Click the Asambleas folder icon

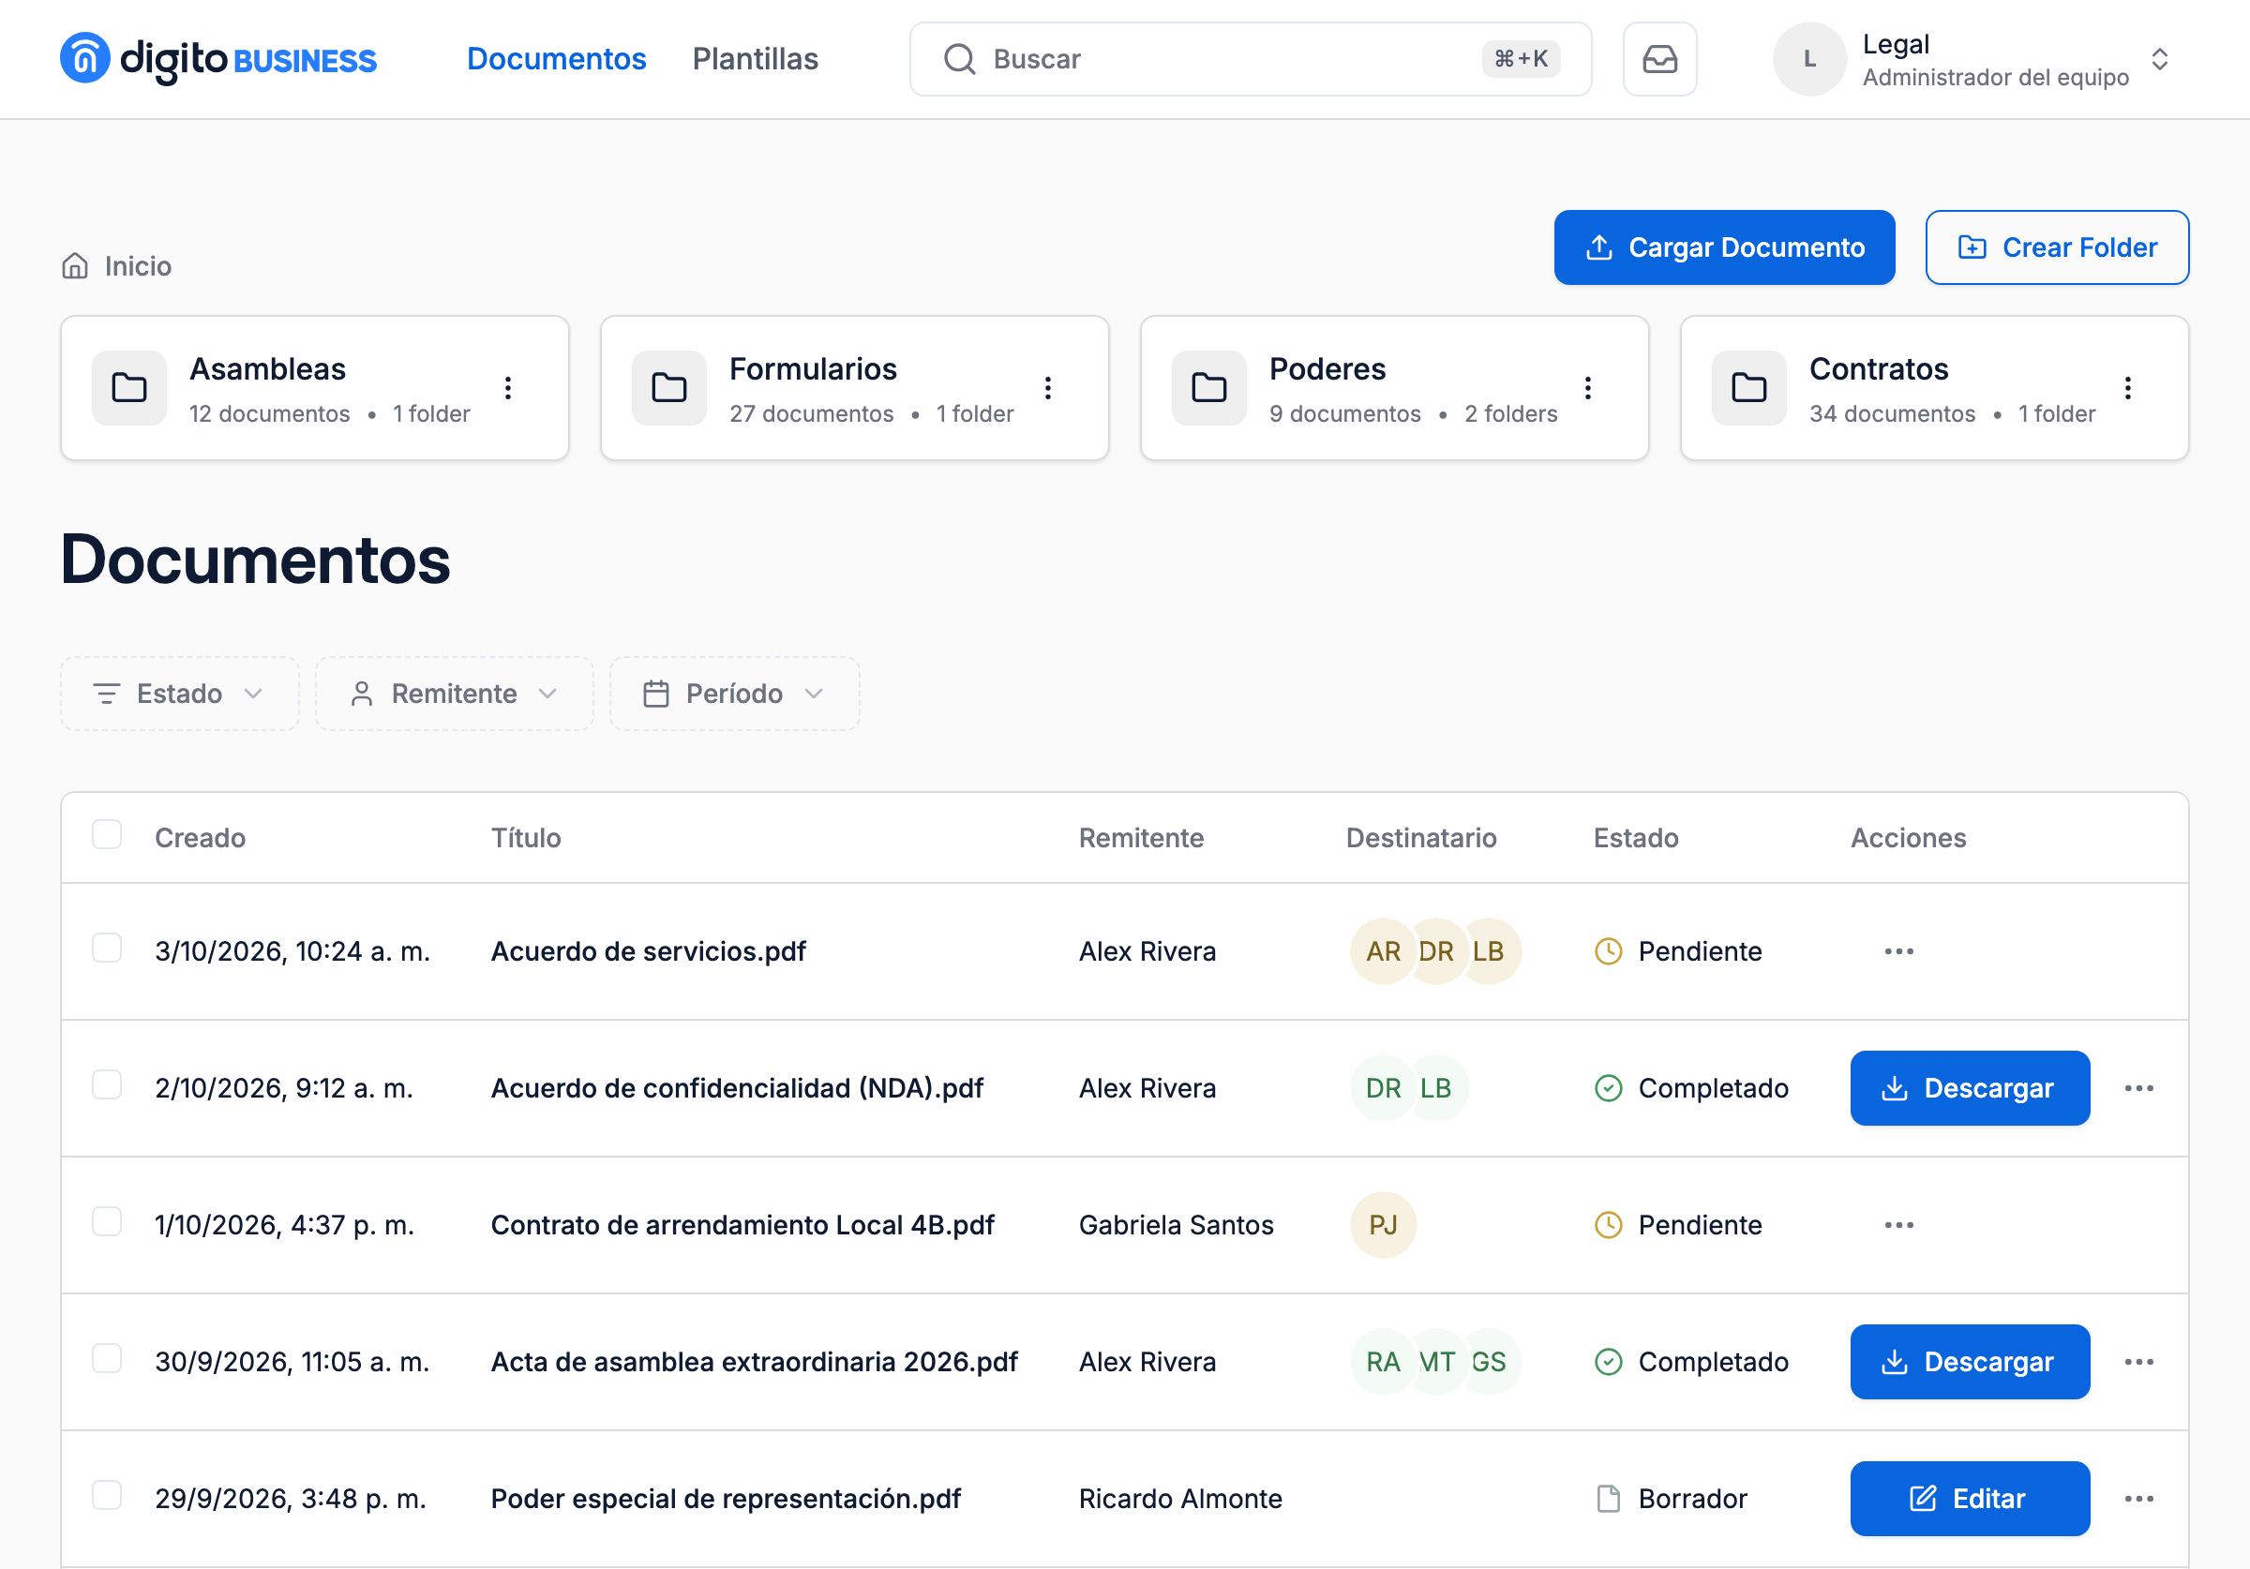coord(129,388)
